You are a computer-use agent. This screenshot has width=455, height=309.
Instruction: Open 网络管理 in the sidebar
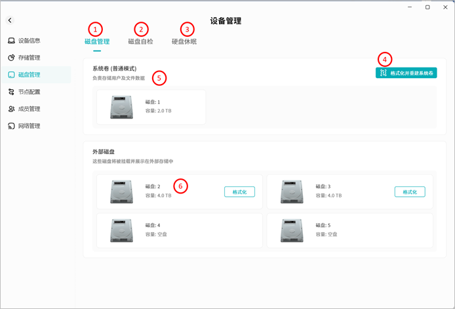28,126
